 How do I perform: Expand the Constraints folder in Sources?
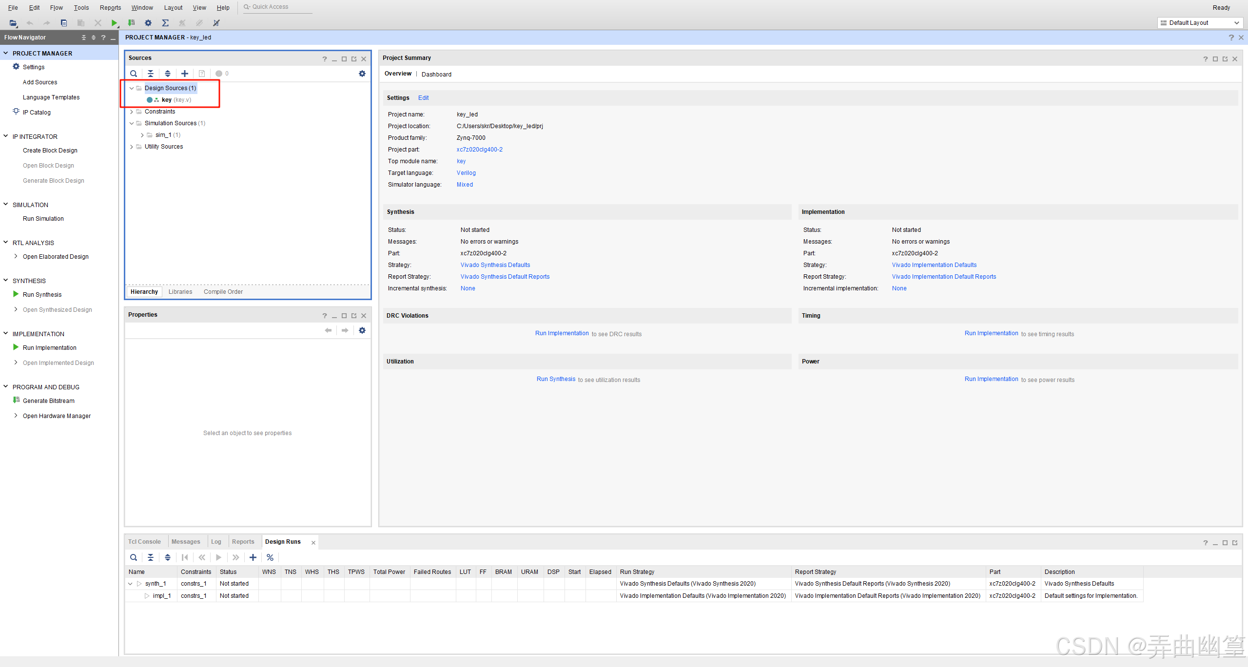(132, 112)
